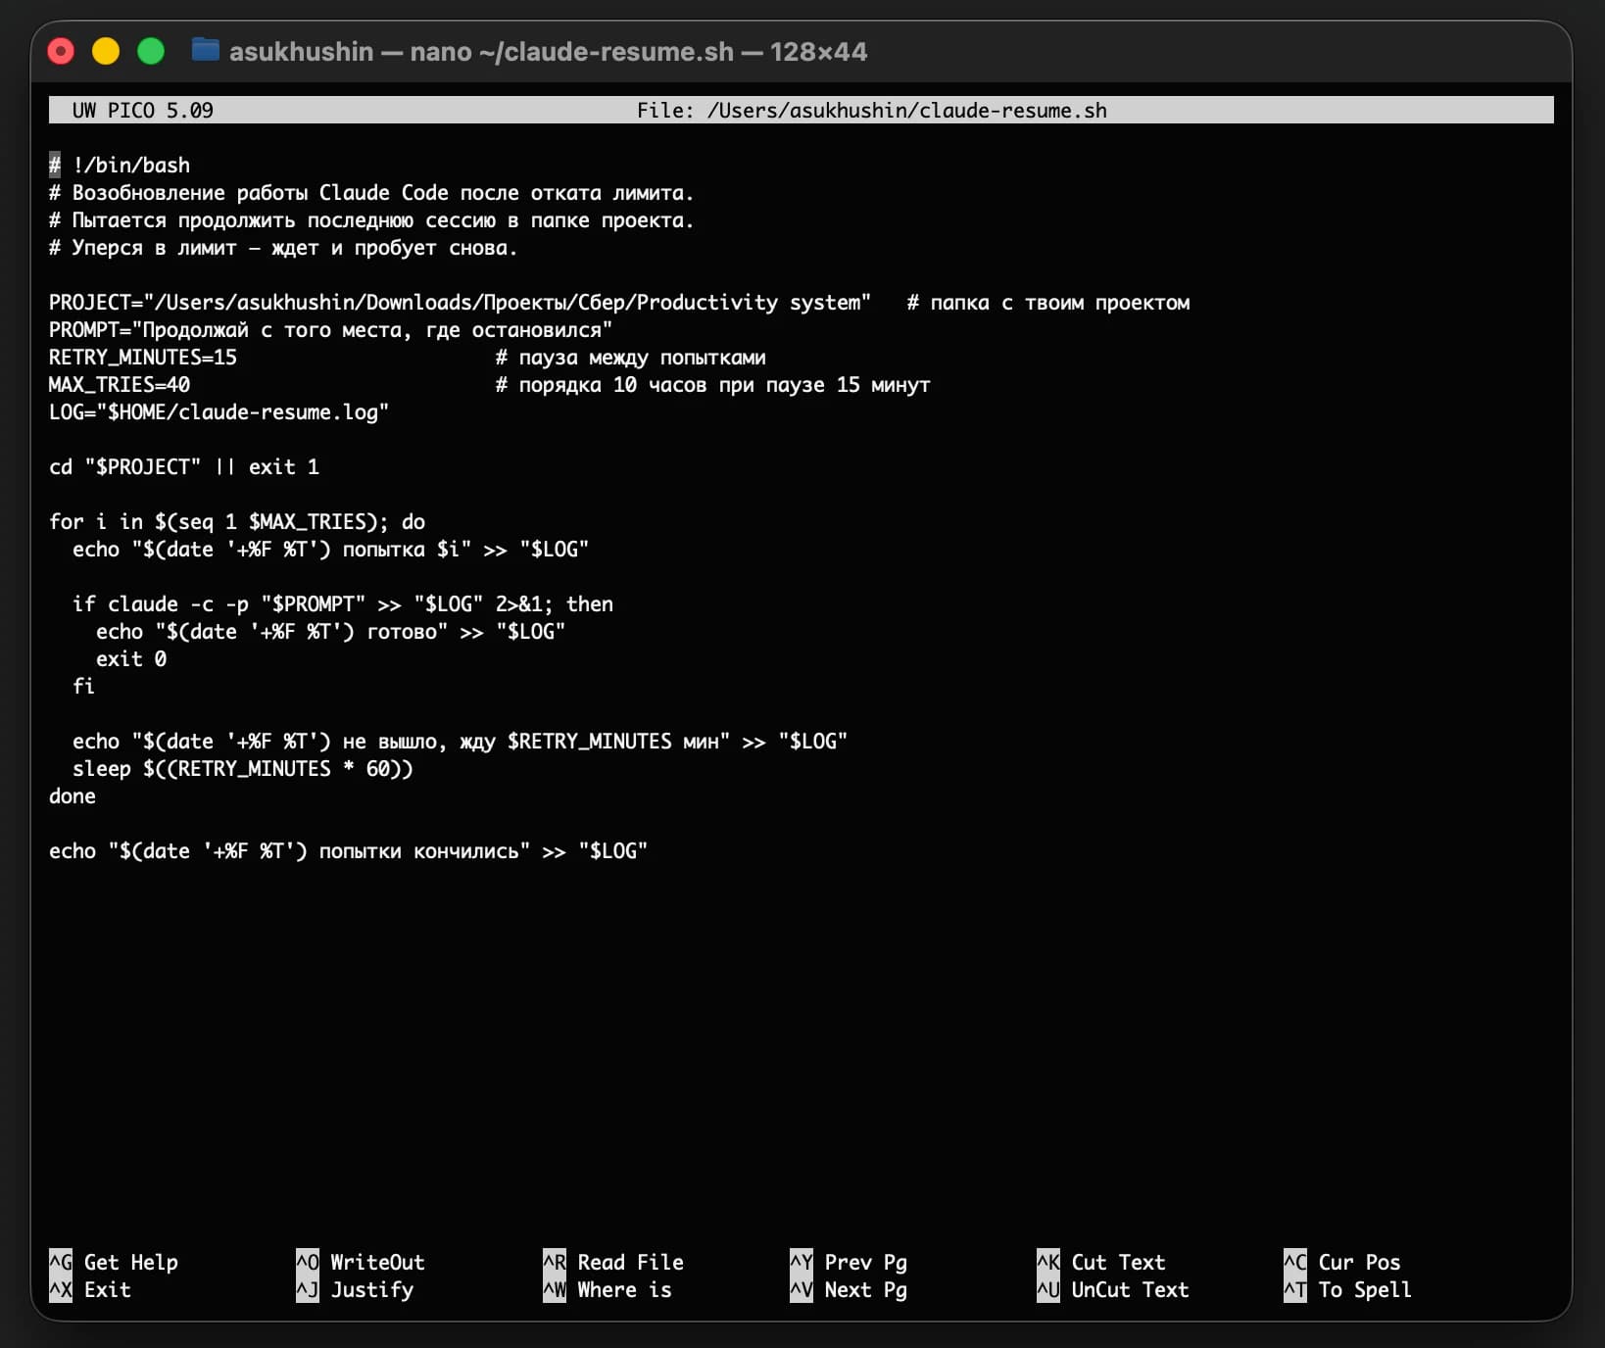The image size is (1605, 1348).
Task: Click the ^V Next Pg shortcut
Action: click(849, 1289)
